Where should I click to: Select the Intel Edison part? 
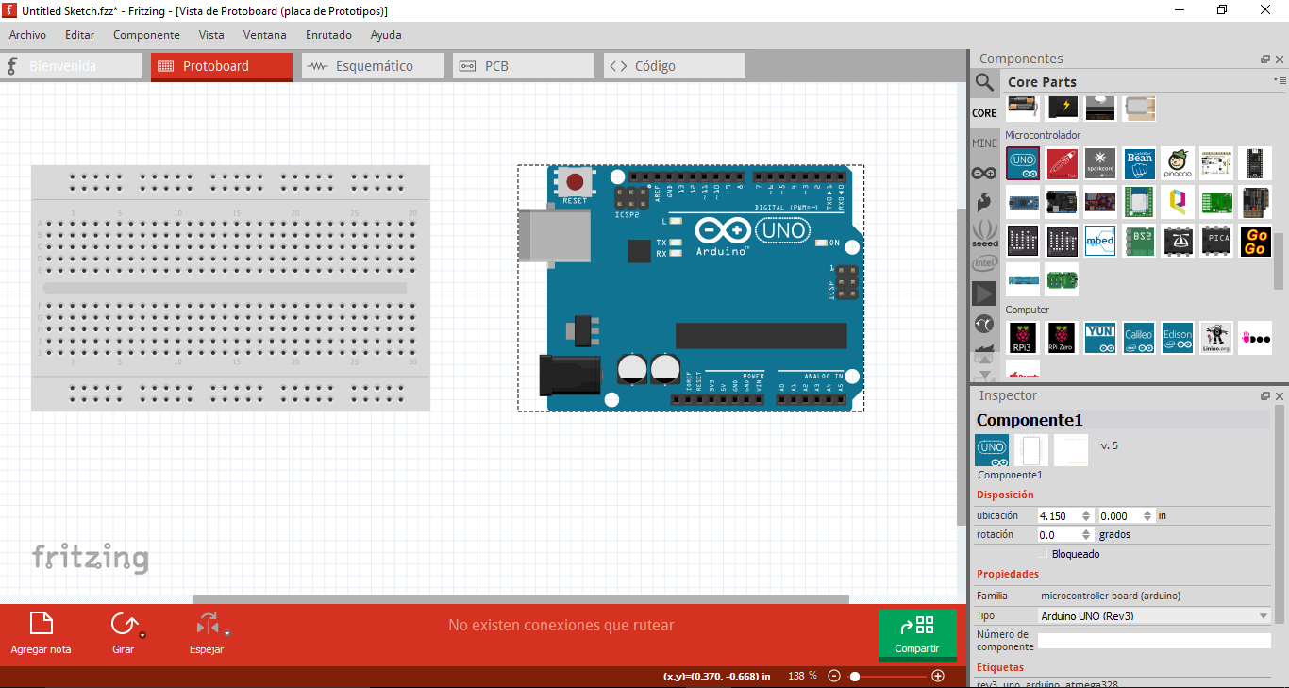click(1178, 337)
